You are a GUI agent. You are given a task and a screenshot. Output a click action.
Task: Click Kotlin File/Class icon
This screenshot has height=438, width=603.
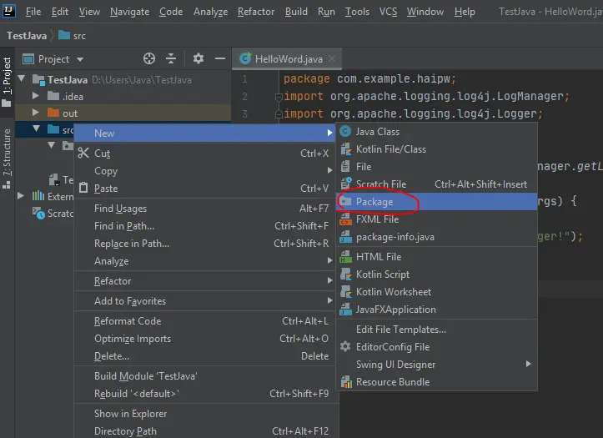[346, 149]
